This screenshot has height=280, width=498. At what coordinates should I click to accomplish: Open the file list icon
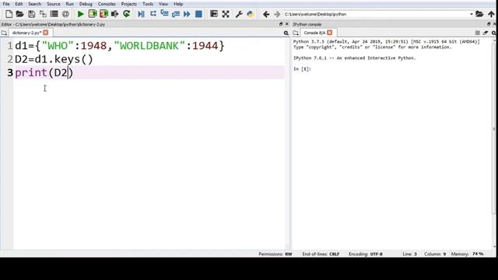point(54,14)
